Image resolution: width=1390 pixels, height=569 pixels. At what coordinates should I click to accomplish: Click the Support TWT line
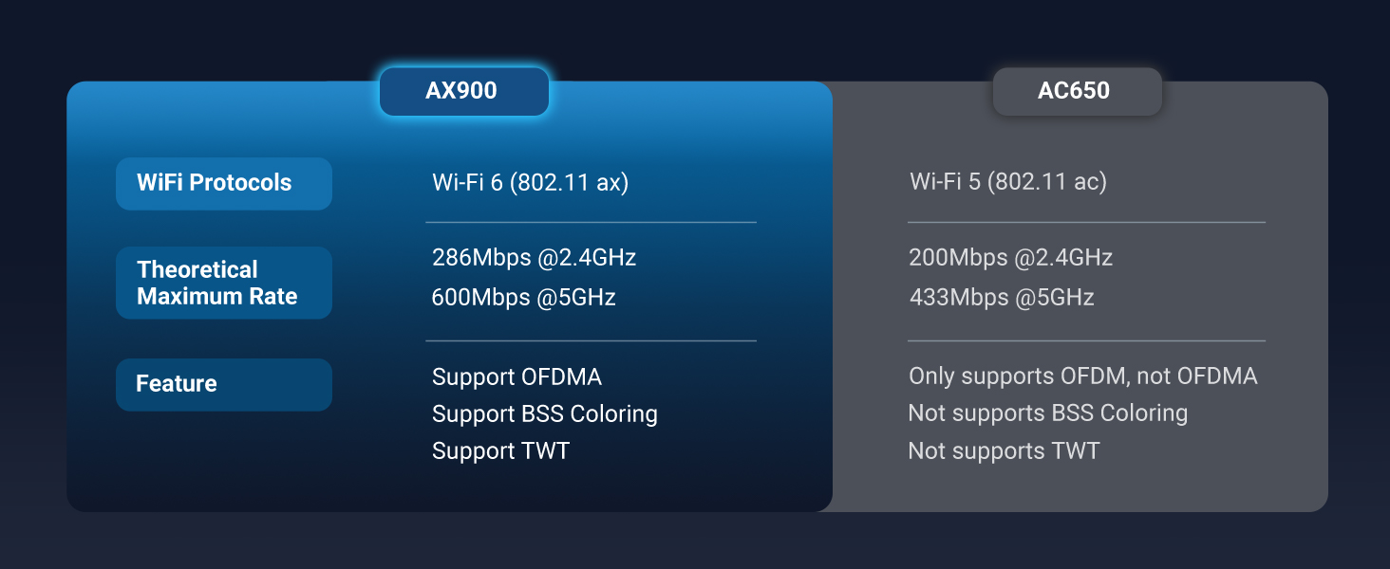coord(500,450)
